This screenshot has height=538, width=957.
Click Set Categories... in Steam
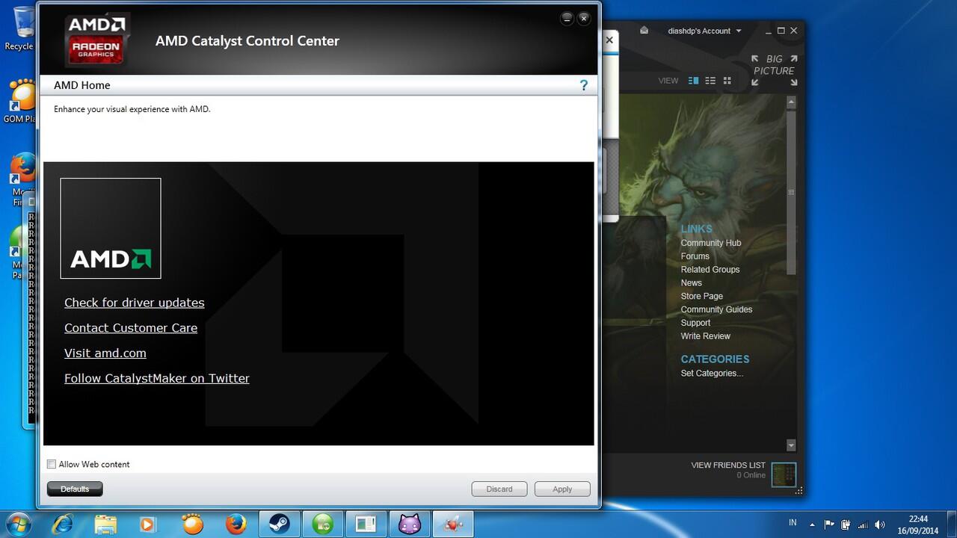712,374
